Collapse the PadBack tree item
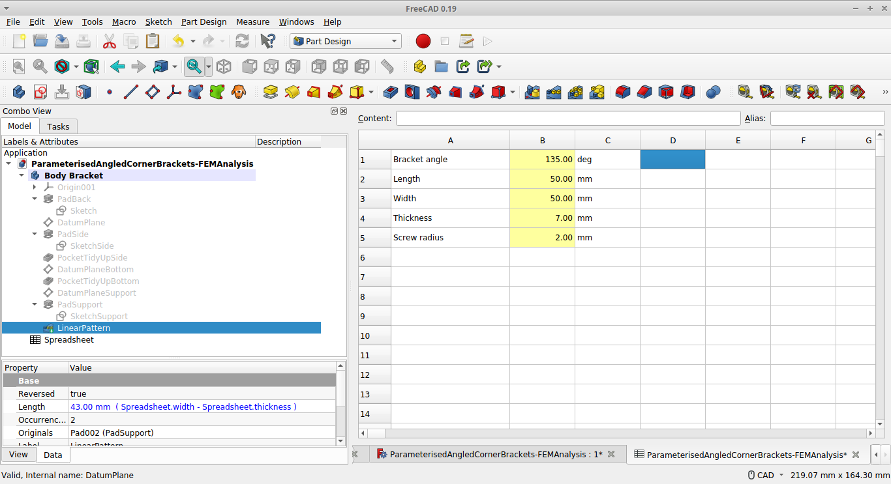Screen dimensions: 891x484 (35, 199)
